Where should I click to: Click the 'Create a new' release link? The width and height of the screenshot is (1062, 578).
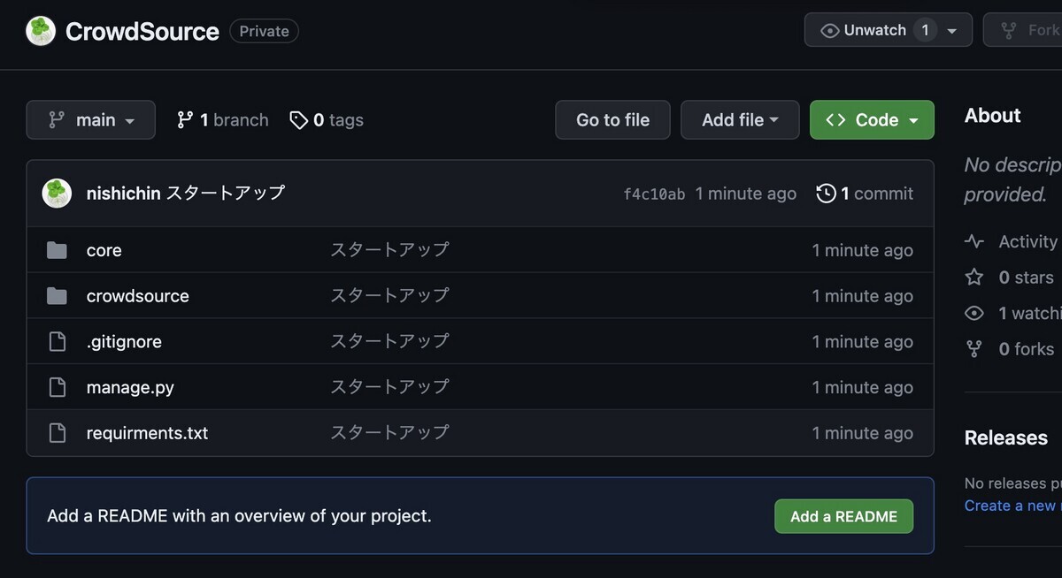click(1009, 505)
